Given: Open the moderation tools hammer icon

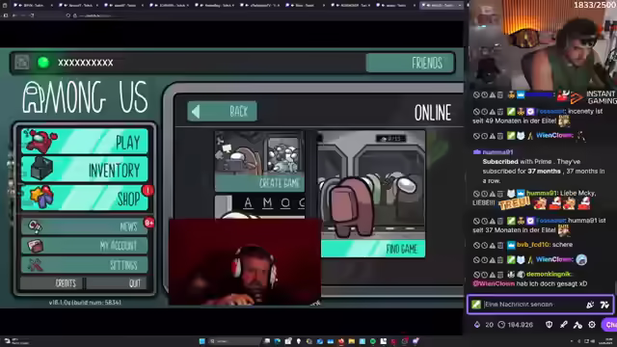Looking at the screenshot, I should [577, 325].
